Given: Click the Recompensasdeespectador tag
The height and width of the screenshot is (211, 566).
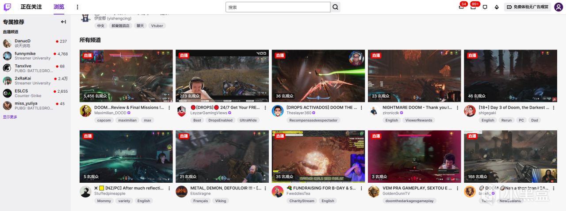Looking at the screenshot, I should tap(314, 120).
